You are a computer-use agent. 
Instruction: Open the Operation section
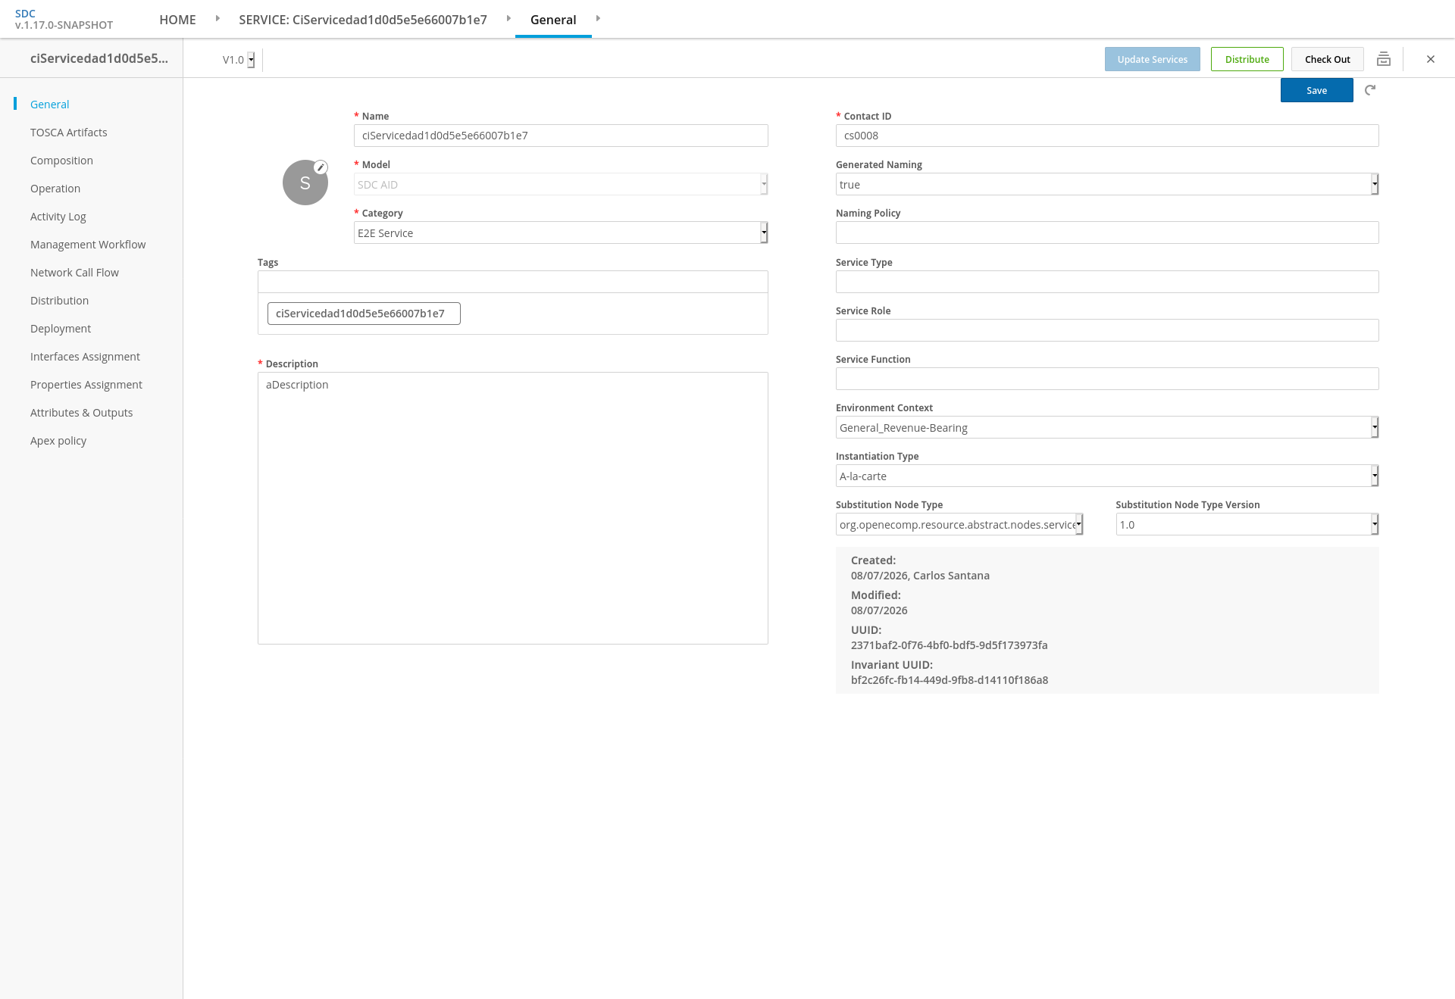tap(55, 189)
